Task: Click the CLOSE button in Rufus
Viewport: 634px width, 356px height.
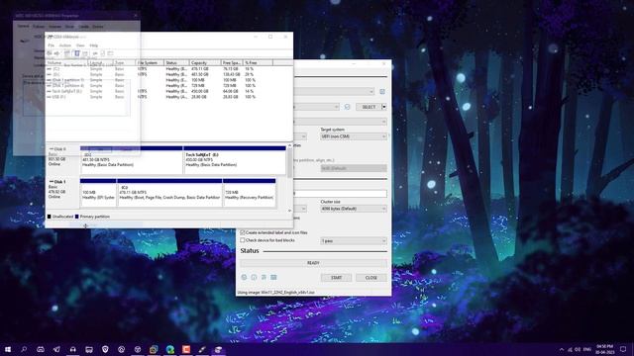Action: tap(371, 278)
